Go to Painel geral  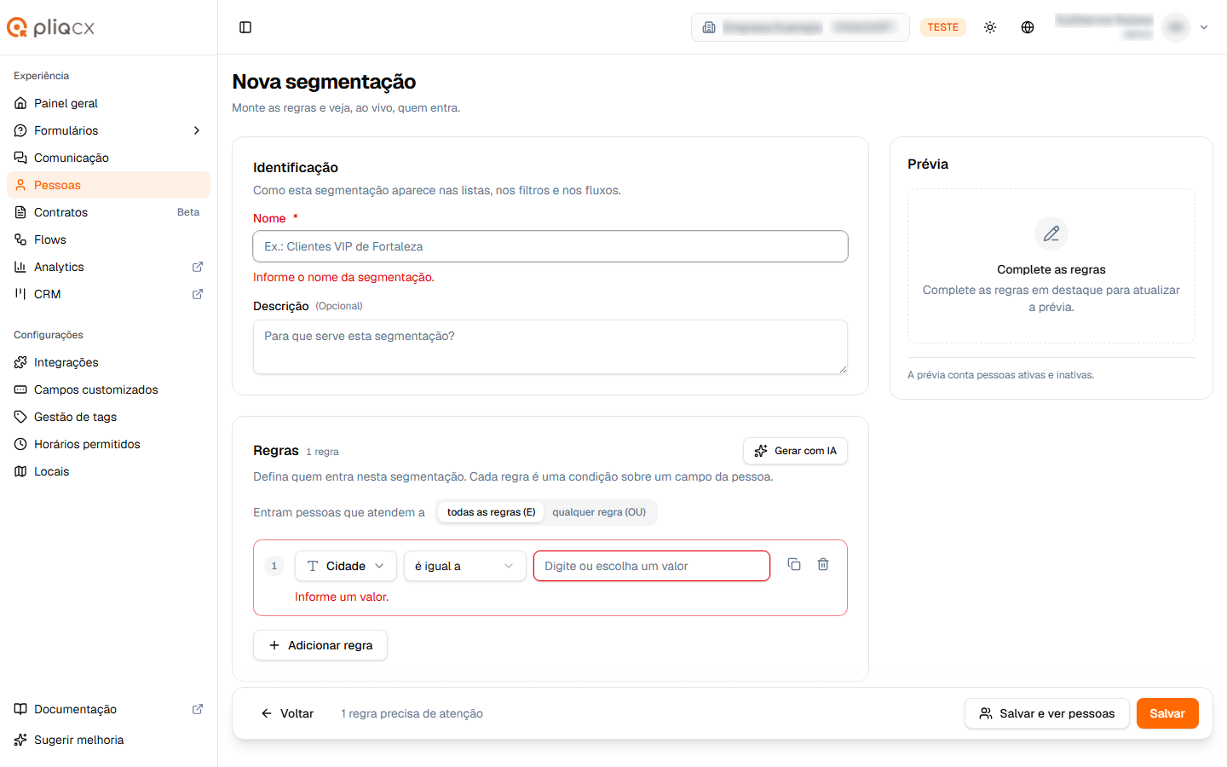[108, 103]
